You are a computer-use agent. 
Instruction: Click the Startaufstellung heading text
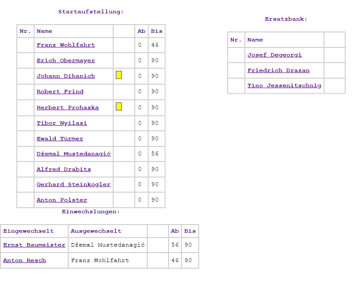click(x=91, y=12)
